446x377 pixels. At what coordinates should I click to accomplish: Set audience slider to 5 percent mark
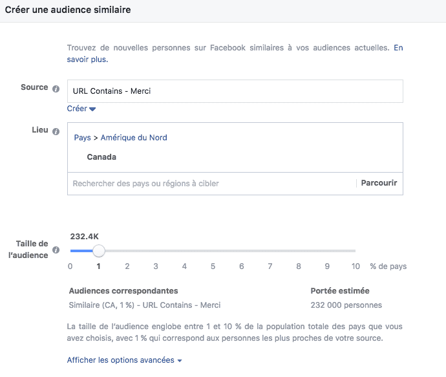pyautogui.click(x=213, y=250)
